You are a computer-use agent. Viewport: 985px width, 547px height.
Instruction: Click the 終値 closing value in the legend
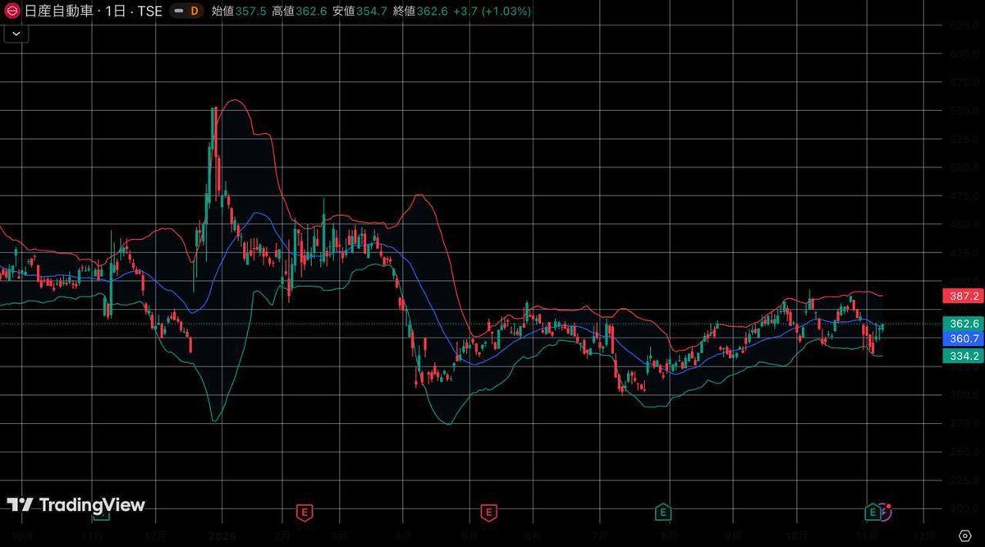(x=432, y=11)
